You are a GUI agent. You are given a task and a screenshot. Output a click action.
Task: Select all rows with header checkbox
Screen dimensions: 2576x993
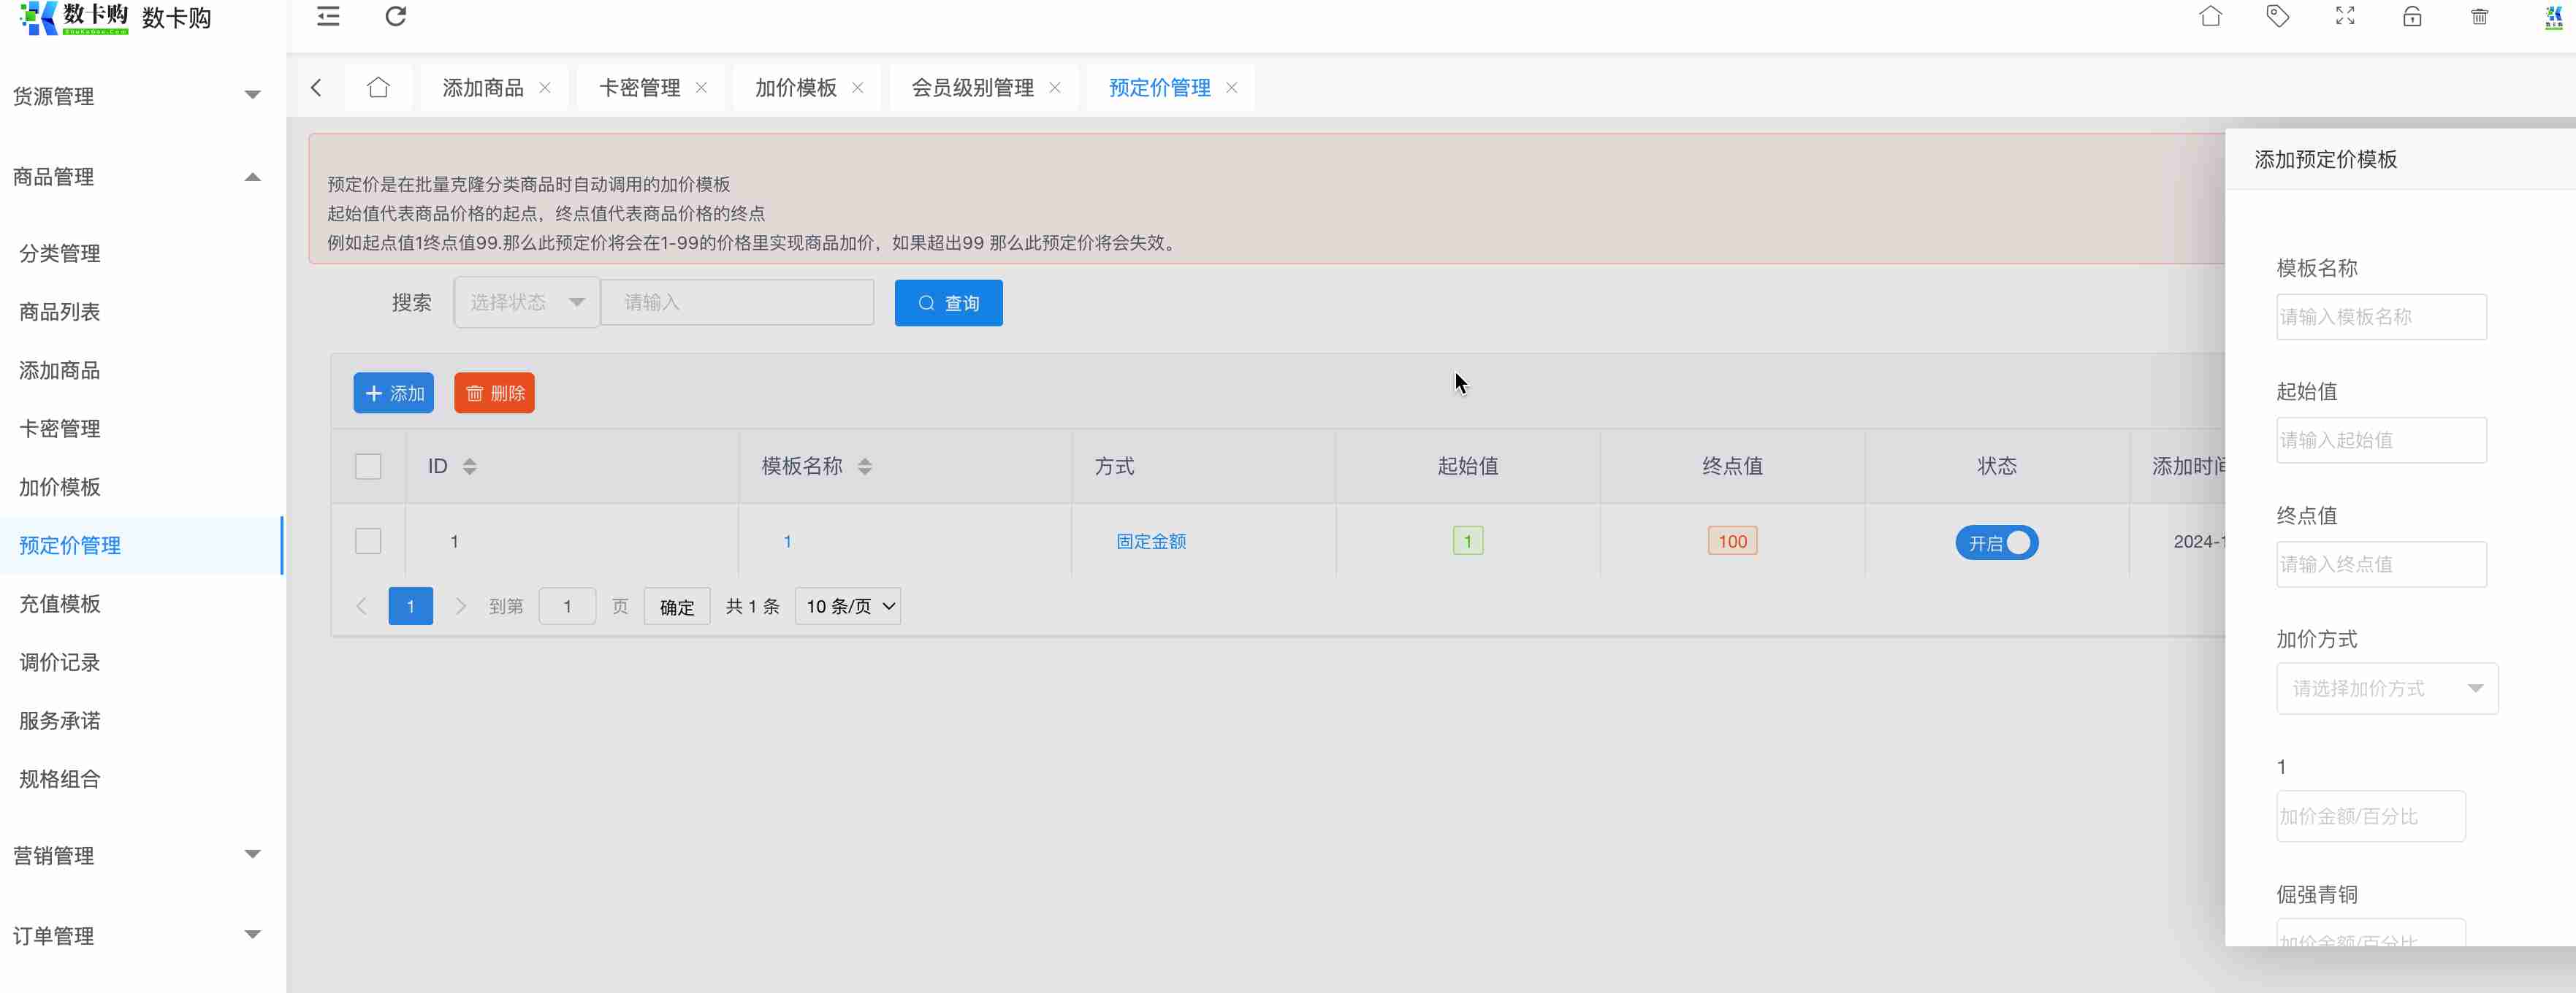[x=368, y=467]
